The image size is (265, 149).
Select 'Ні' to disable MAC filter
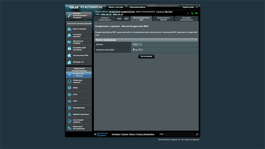139,50
